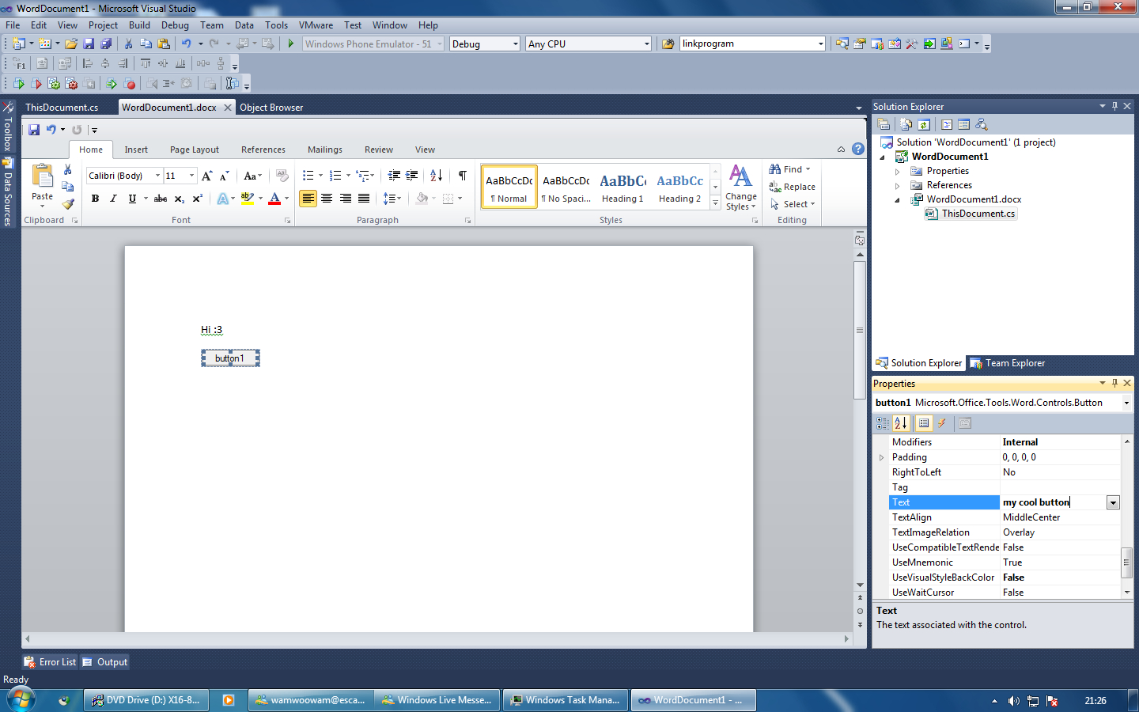Select ThisDocument.cs in Solution Explorer
Screen dimensions: 1139x712
coord(978,214)
